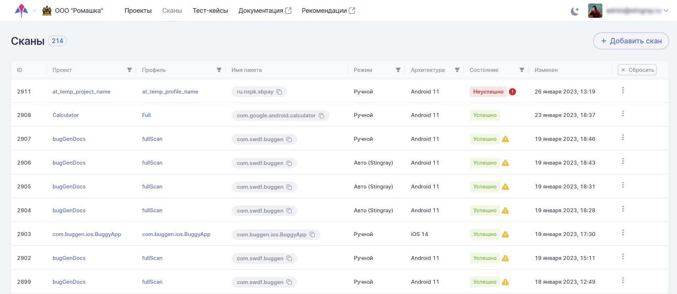Click the Stingray logo icon
Image resolution: width=677 pixels, height=294 pixels.
[x=21, y=11]
